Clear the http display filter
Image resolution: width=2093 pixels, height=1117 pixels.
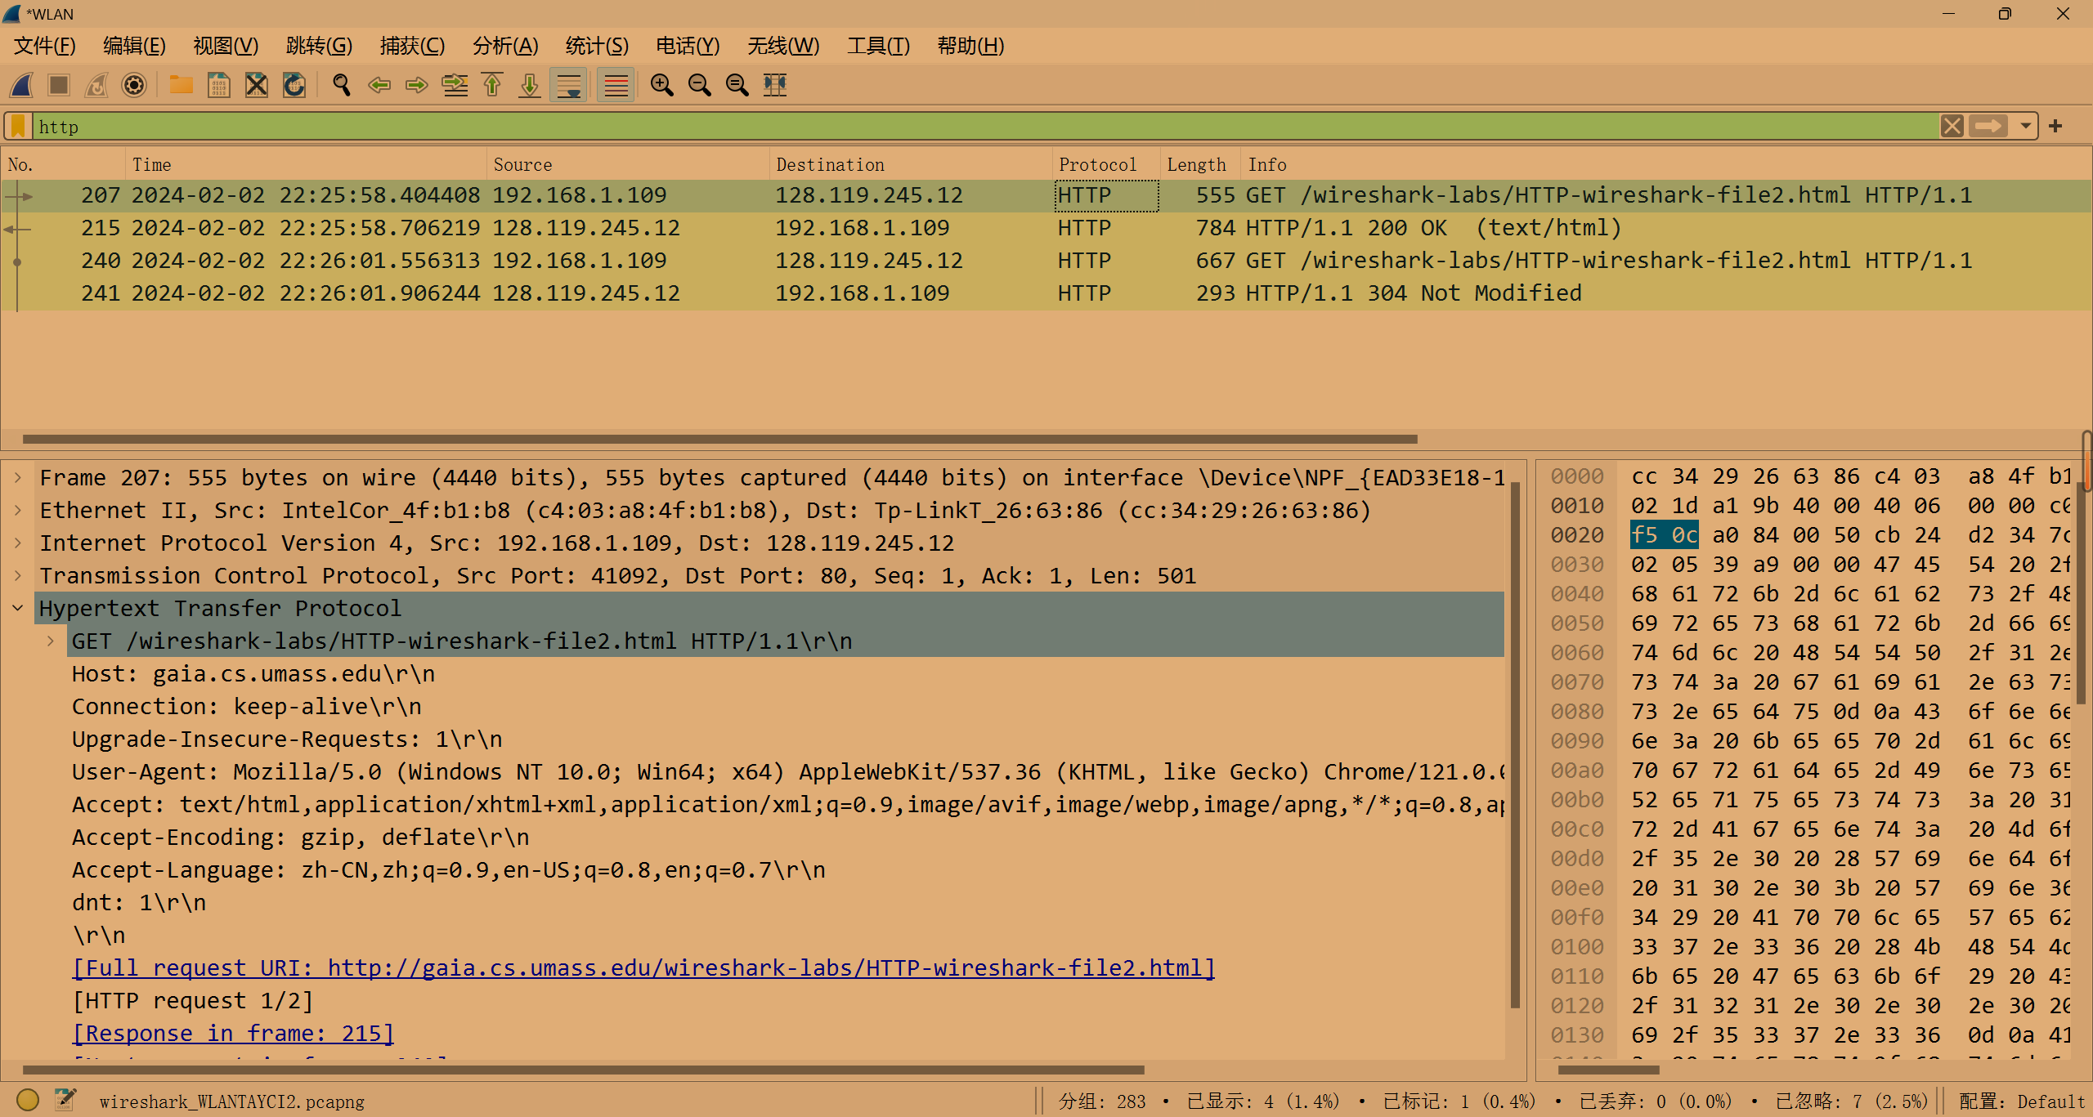[x=1952, y=126]
